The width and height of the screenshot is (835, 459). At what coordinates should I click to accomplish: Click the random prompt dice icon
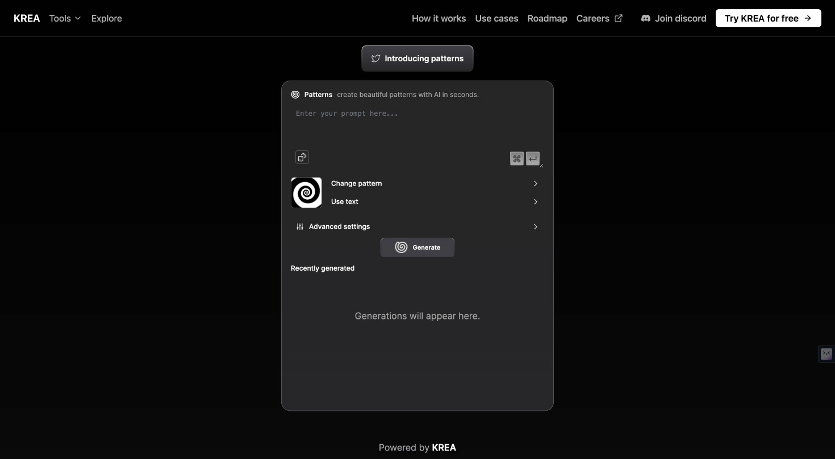[302, 157]
